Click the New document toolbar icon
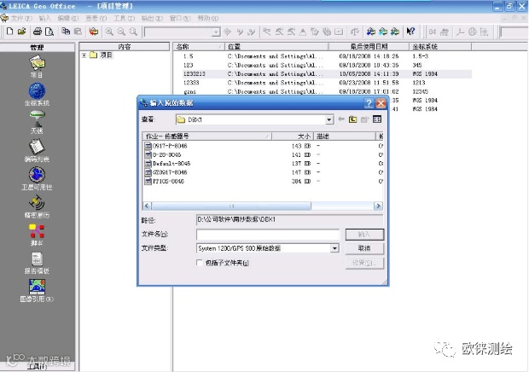529x372 pixels. (9, 32)
